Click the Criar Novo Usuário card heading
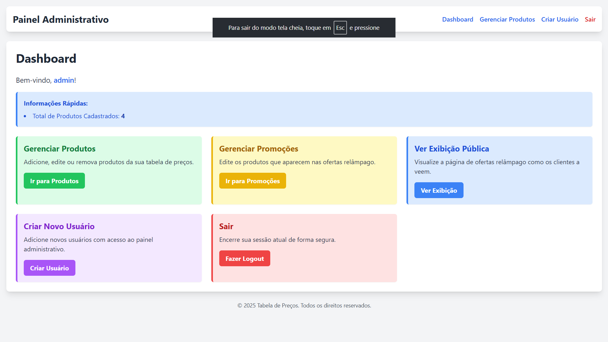Viewport: 608px width, 342px height. (59, 226)
